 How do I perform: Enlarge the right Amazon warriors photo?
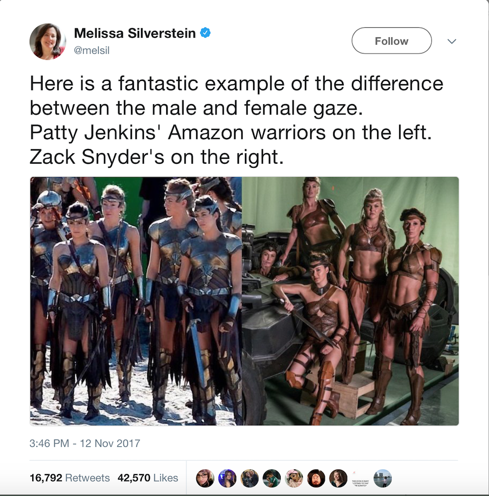click(x=350, y=301)
